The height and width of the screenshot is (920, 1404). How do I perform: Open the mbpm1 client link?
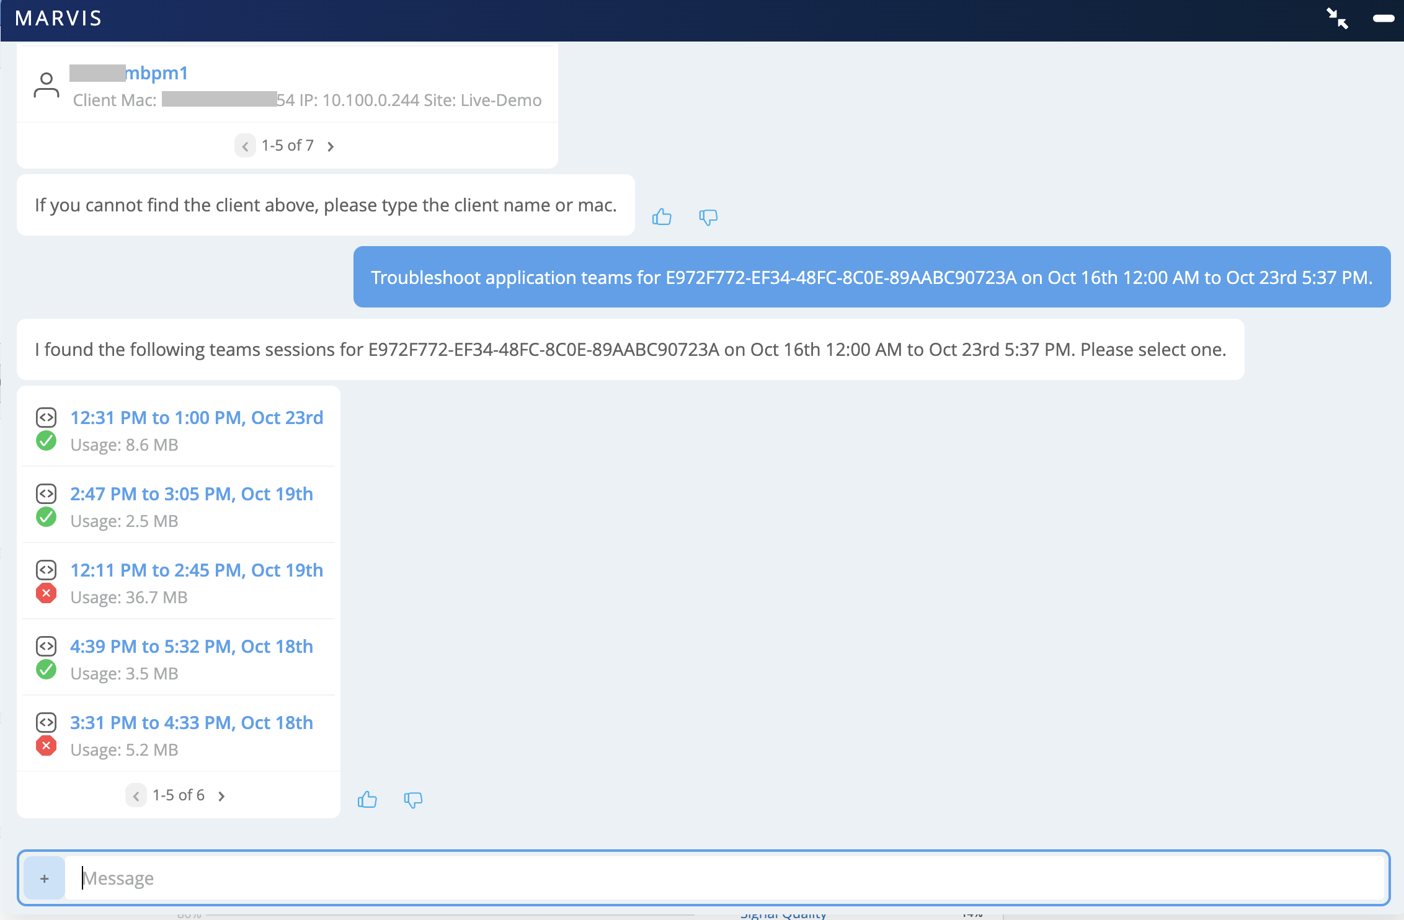point(156,73)
